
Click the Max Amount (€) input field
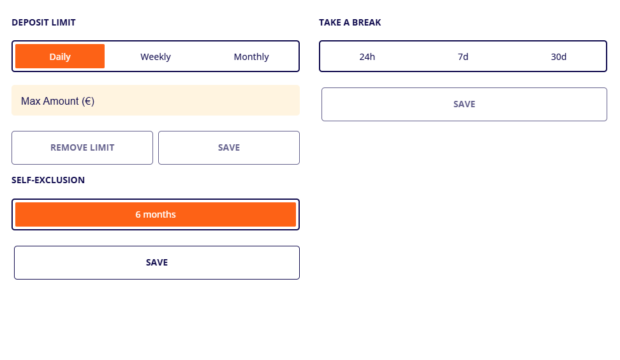156,101
